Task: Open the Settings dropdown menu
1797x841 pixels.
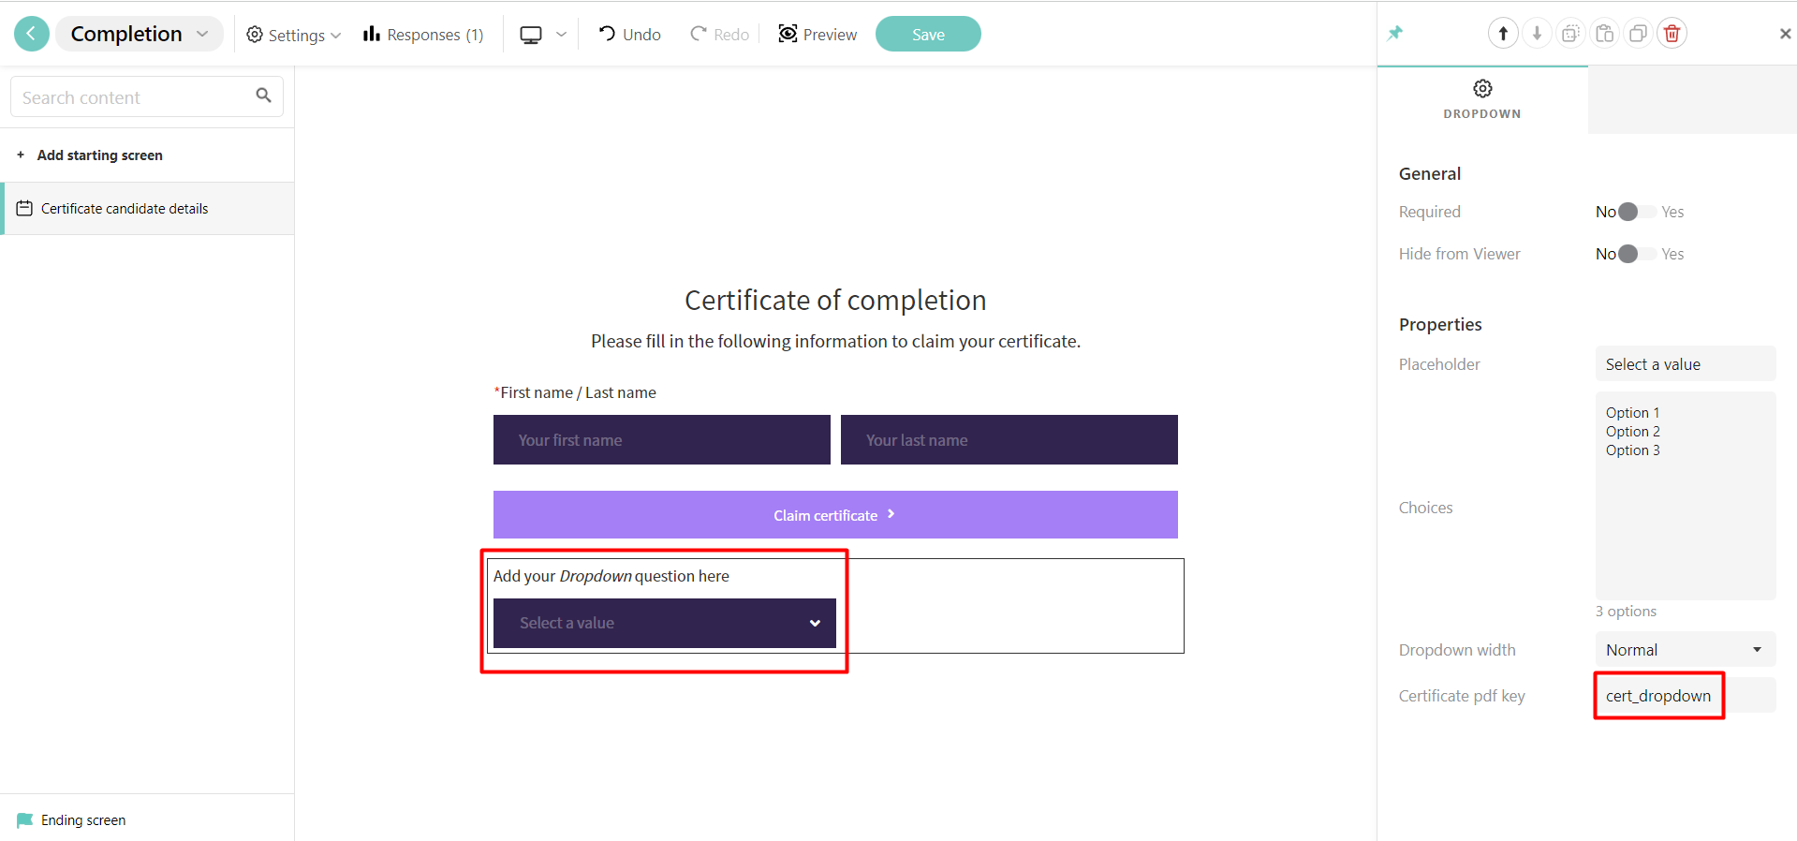Action: [x=293, y=35]
